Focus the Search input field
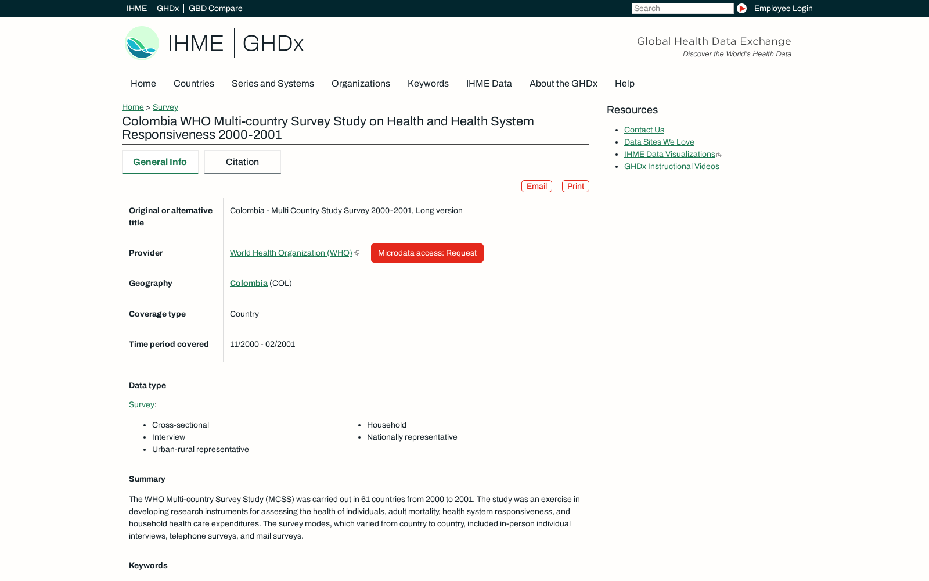The image size is (929, 581). (682, 9)
